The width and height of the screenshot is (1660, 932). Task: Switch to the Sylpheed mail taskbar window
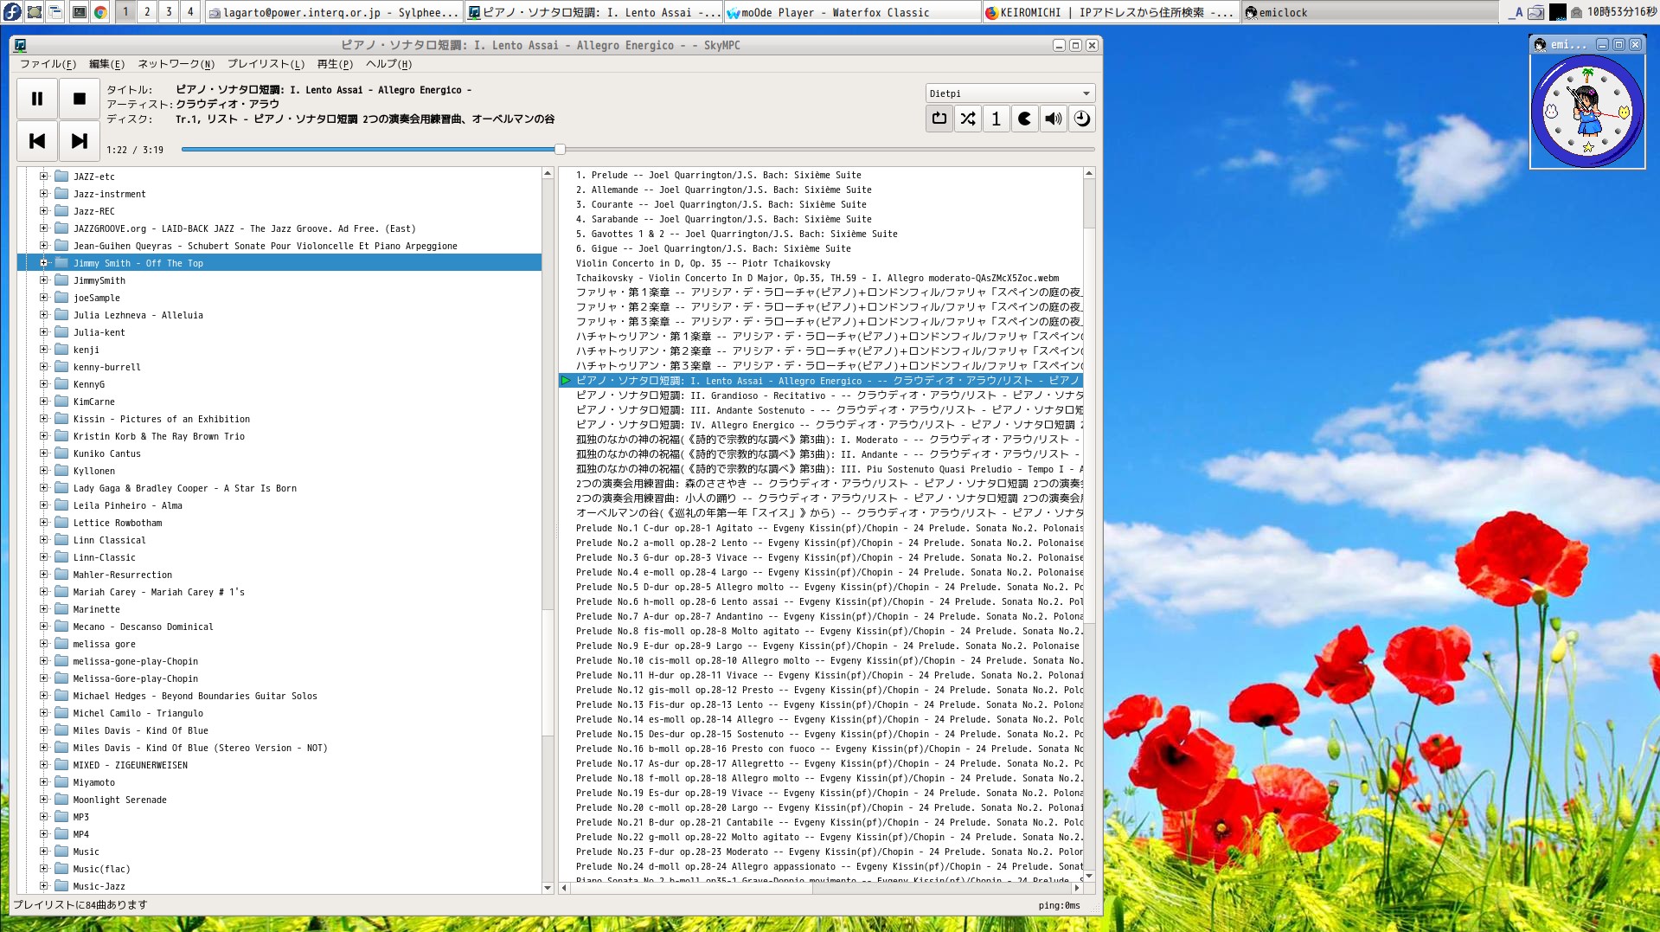[x=334, y=12]
